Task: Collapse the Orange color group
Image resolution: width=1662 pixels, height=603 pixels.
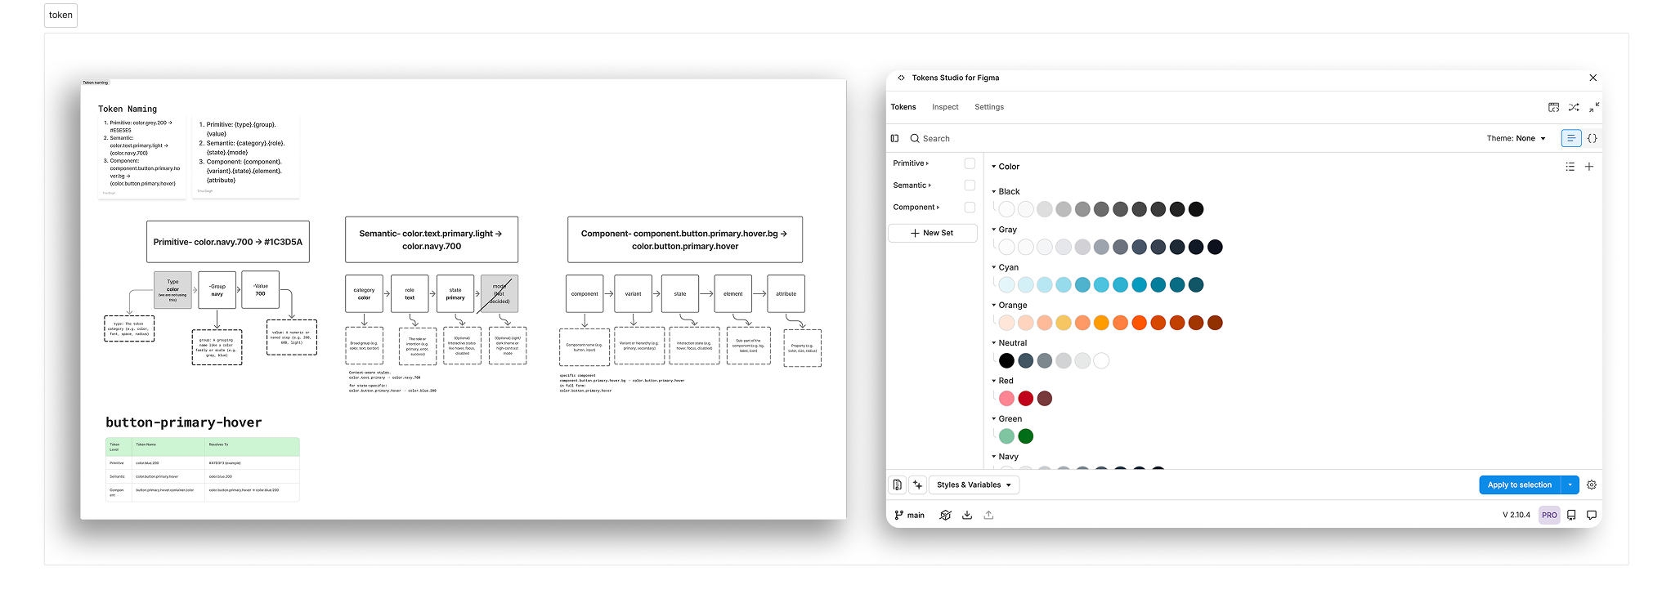Action: tap(994, 306)
